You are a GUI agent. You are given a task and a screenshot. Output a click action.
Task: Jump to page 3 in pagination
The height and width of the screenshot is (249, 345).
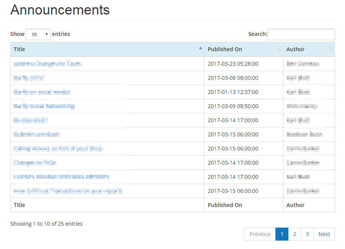point(307,234)
